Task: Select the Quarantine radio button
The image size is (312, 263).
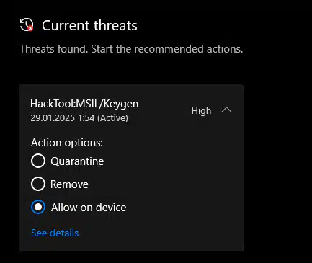Action: coord(38,161)
